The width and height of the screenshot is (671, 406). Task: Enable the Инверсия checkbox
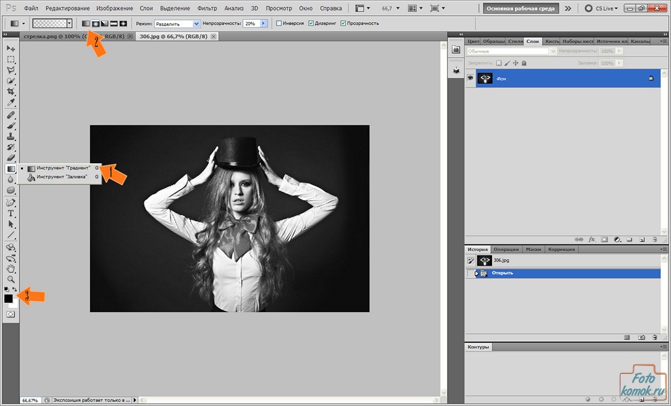[x=279, y=24]
